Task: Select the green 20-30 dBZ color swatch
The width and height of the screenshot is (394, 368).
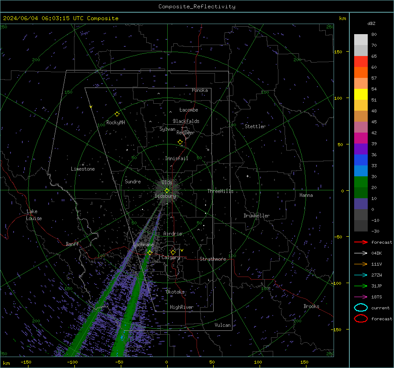Action: click(361, 182)
